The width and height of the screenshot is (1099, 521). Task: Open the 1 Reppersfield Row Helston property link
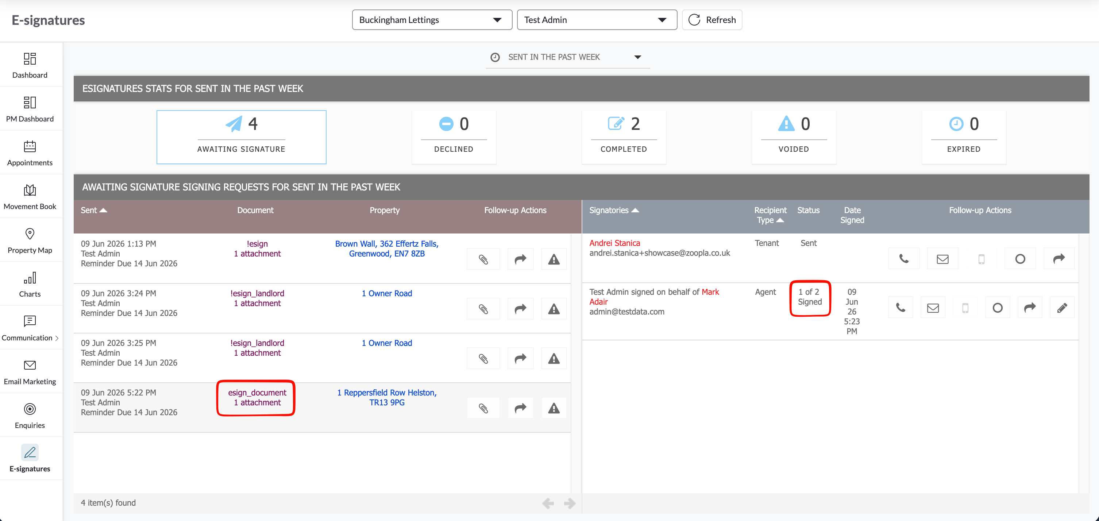(386, 398)
